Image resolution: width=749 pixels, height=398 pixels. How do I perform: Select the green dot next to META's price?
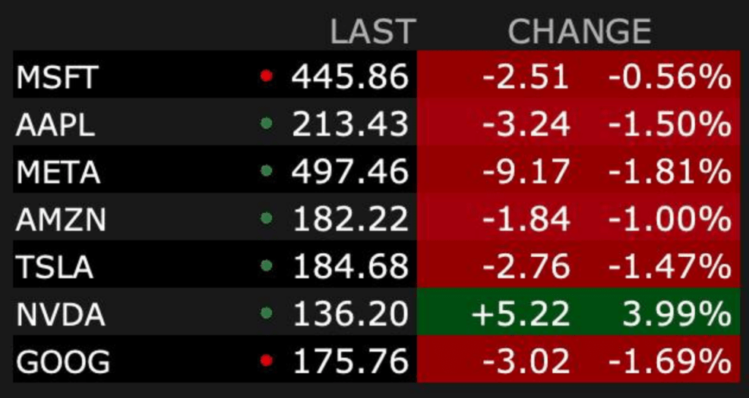coord(266,170)
